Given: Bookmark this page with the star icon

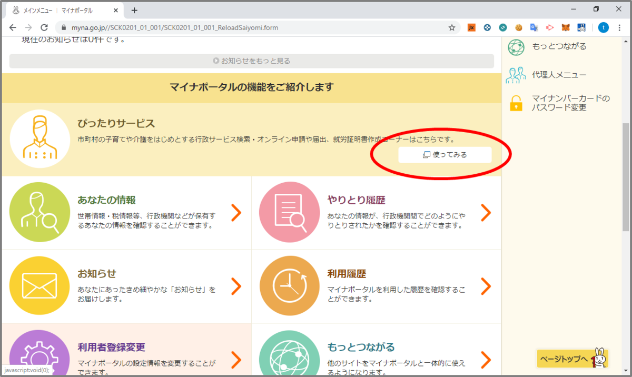Looking at the screenshot, I should (452, 28).
